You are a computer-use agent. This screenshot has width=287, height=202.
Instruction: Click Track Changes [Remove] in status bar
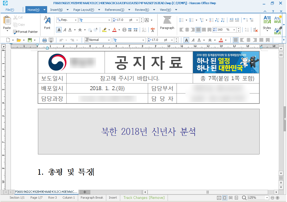point(144,198)
